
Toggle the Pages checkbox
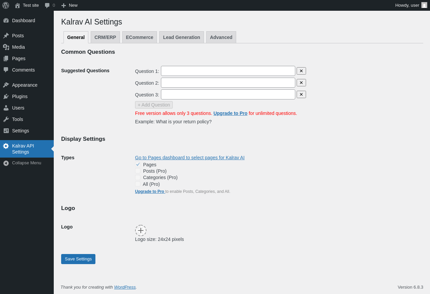click(138, 165)
